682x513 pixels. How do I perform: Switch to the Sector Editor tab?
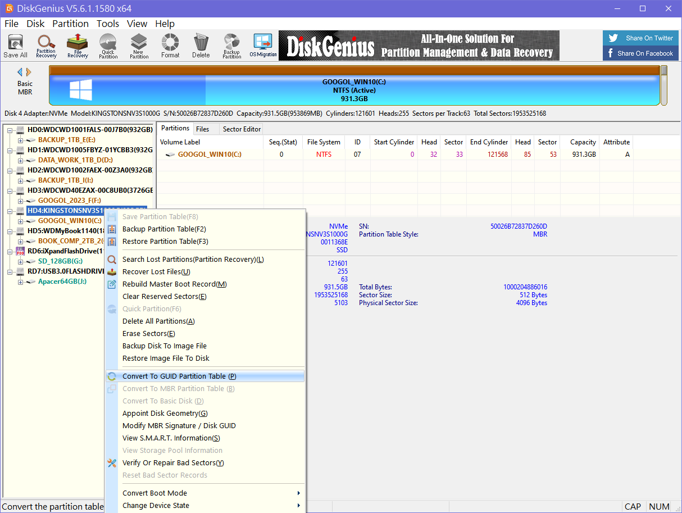coord(242,129)
